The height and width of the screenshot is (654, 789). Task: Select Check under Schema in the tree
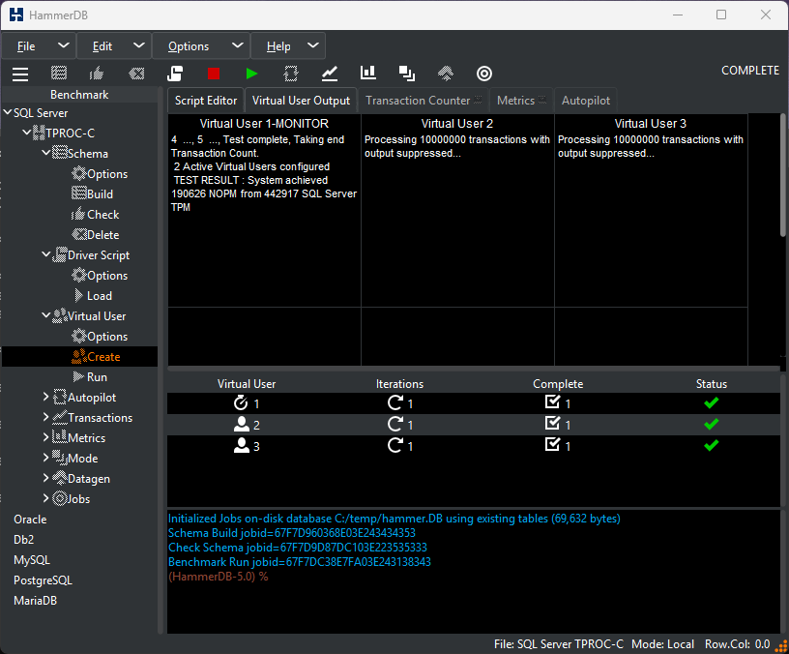pos(96,215)
